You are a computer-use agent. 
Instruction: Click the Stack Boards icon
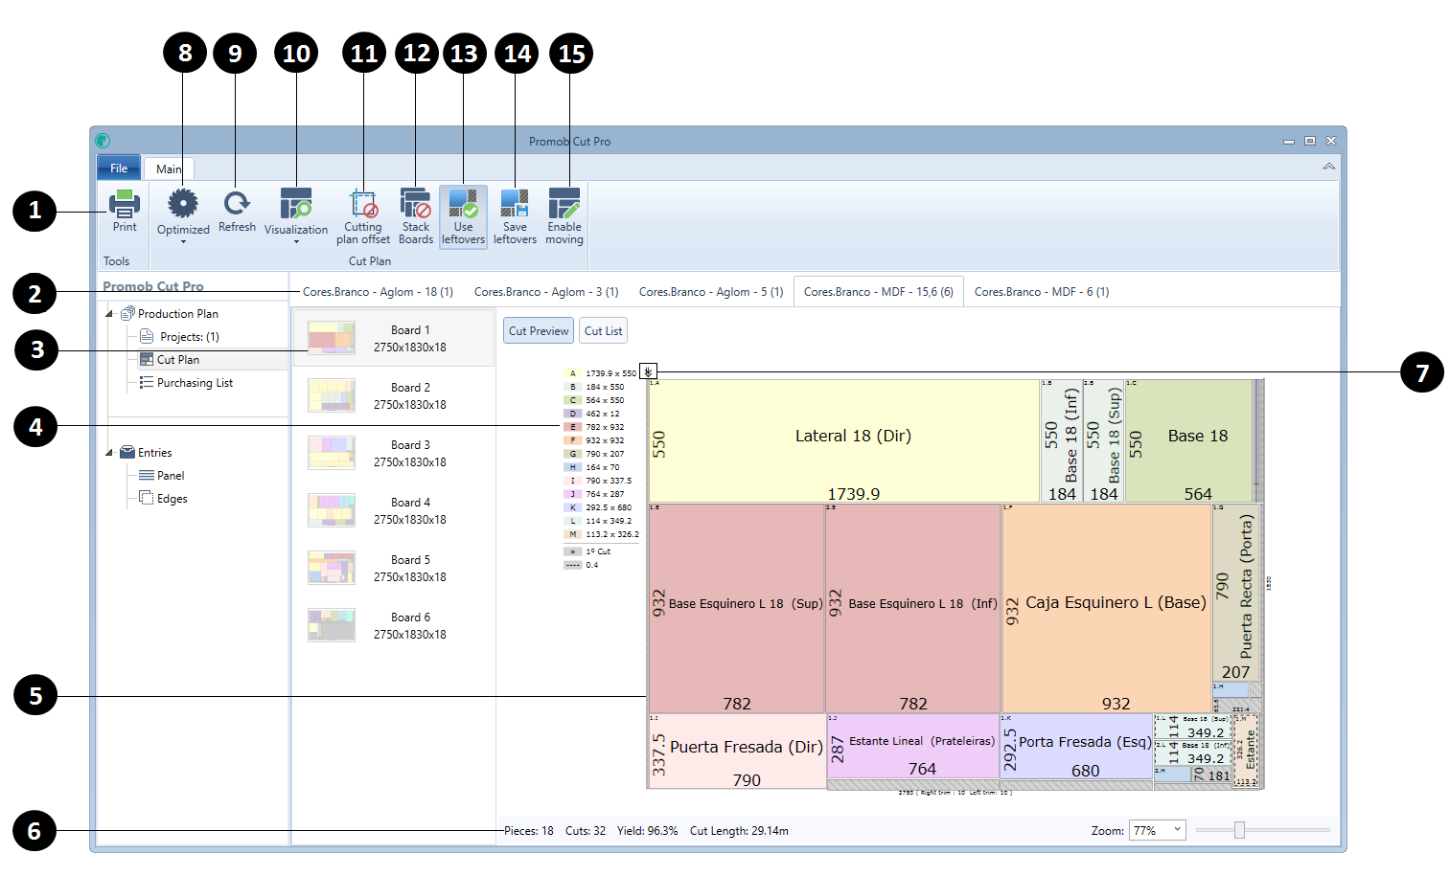[416, 203]
